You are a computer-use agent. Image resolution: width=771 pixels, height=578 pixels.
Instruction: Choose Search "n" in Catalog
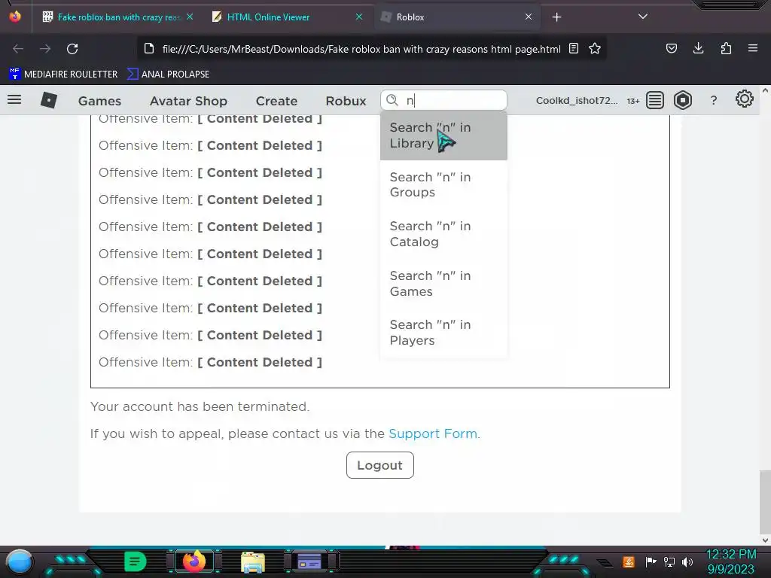pos(443,234)
